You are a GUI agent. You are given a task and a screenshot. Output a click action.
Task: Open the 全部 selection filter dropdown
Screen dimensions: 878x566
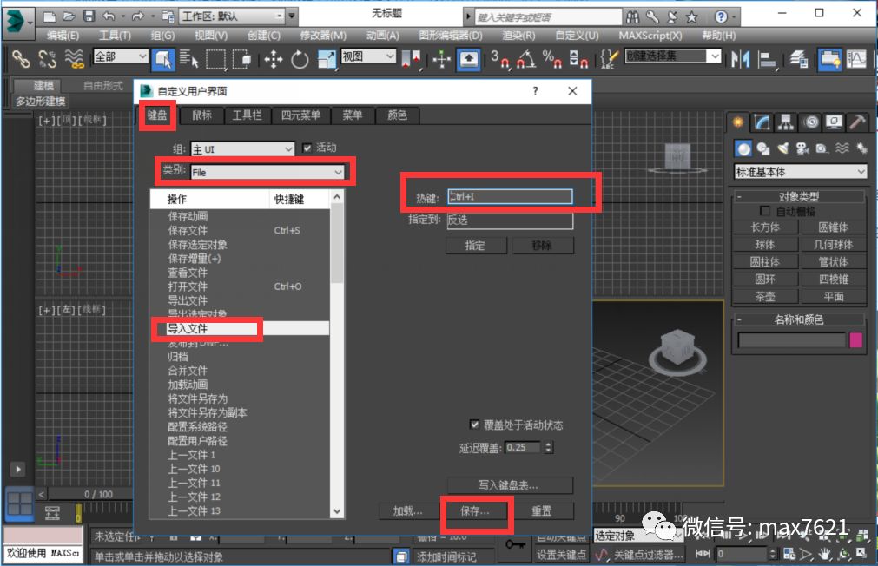121,56
